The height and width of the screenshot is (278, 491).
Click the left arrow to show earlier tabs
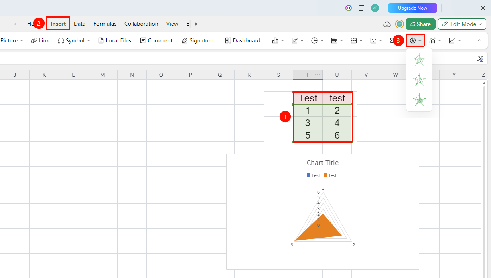[x=15, y=24]
